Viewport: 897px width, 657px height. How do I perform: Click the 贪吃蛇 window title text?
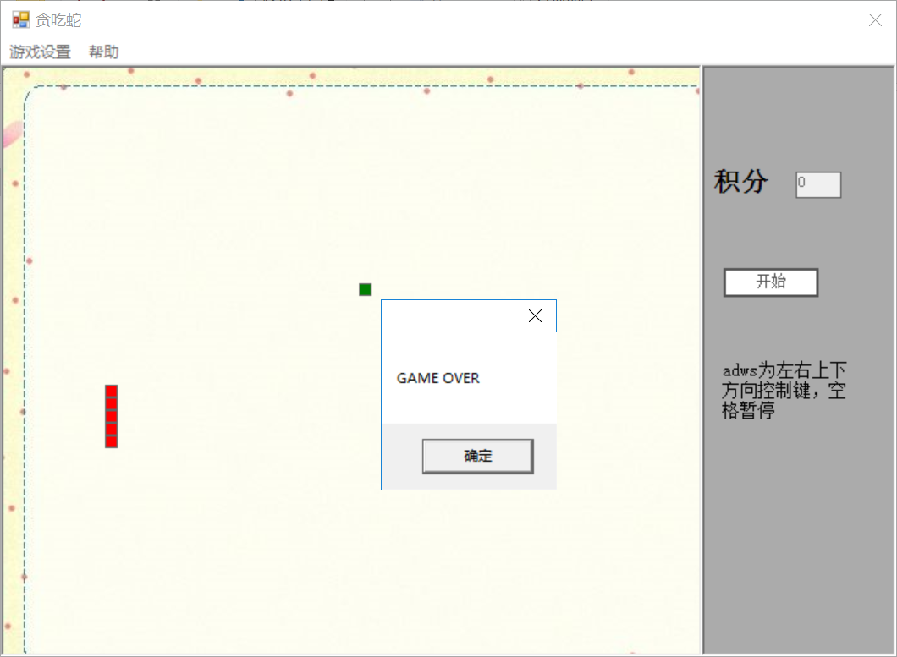click(58, 19)
